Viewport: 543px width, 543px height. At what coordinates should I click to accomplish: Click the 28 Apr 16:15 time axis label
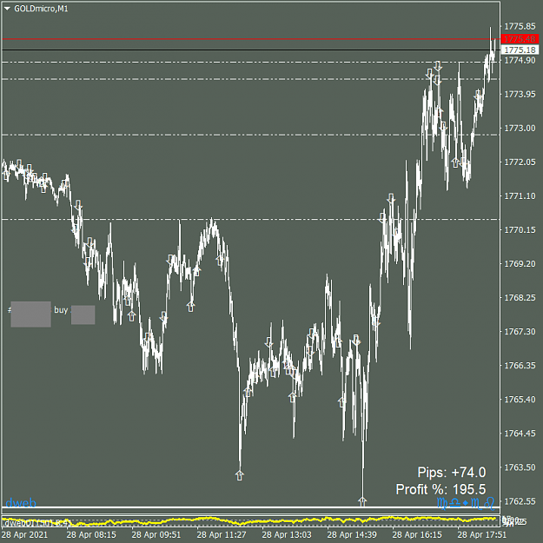point(417,534)
